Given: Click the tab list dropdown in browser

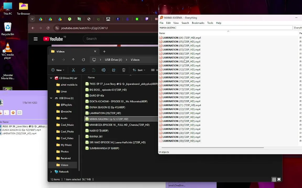Looking at the screenshot, I should click(x=32, y=19).
